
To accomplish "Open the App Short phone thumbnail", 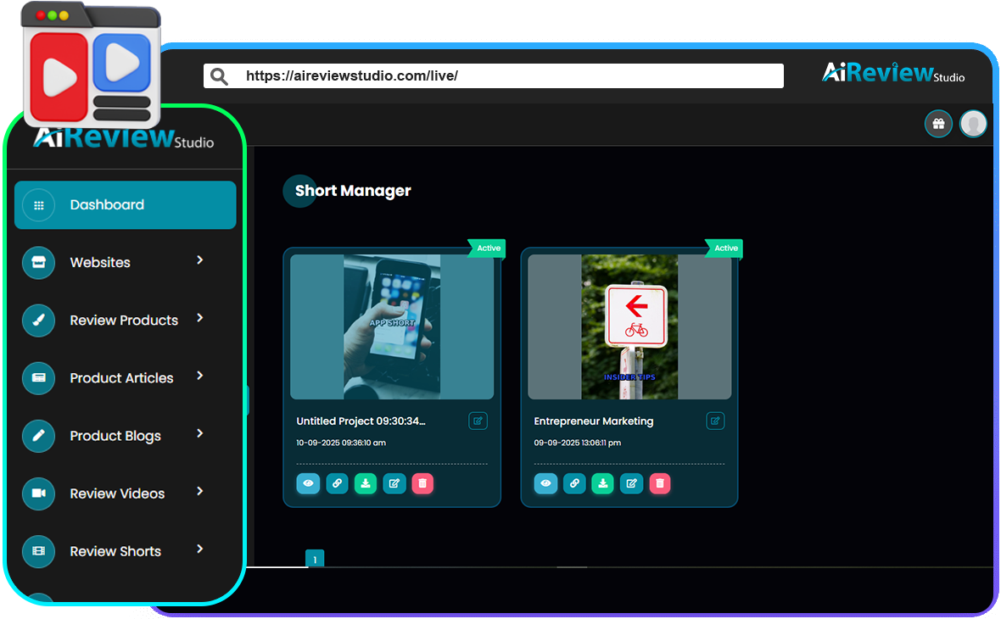I will [392, 326].
